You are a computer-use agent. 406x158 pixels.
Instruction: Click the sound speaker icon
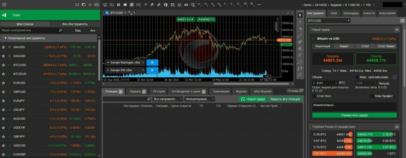tap(90, 5)
